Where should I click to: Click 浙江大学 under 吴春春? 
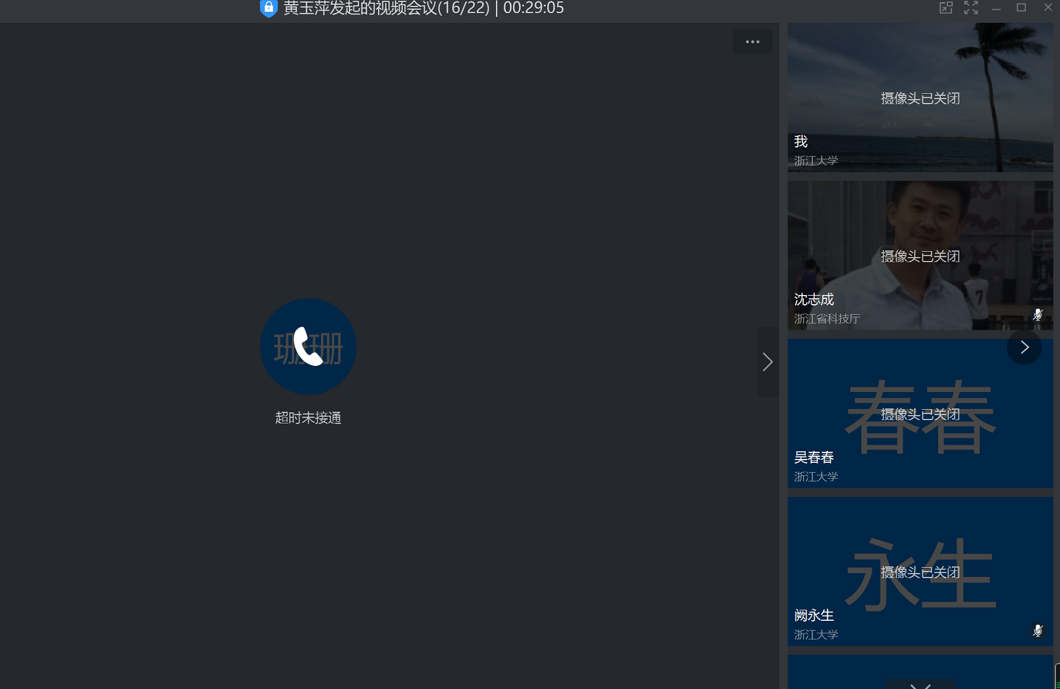click(x=816, y=477)
